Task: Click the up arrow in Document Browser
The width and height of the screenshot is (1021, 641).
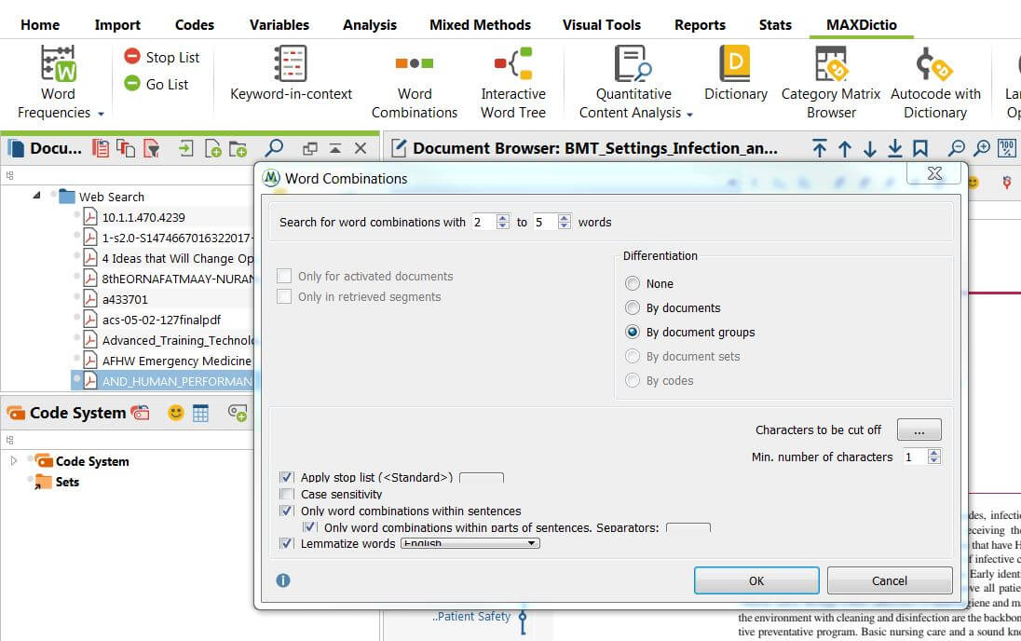Action: (x=845, y=149)
